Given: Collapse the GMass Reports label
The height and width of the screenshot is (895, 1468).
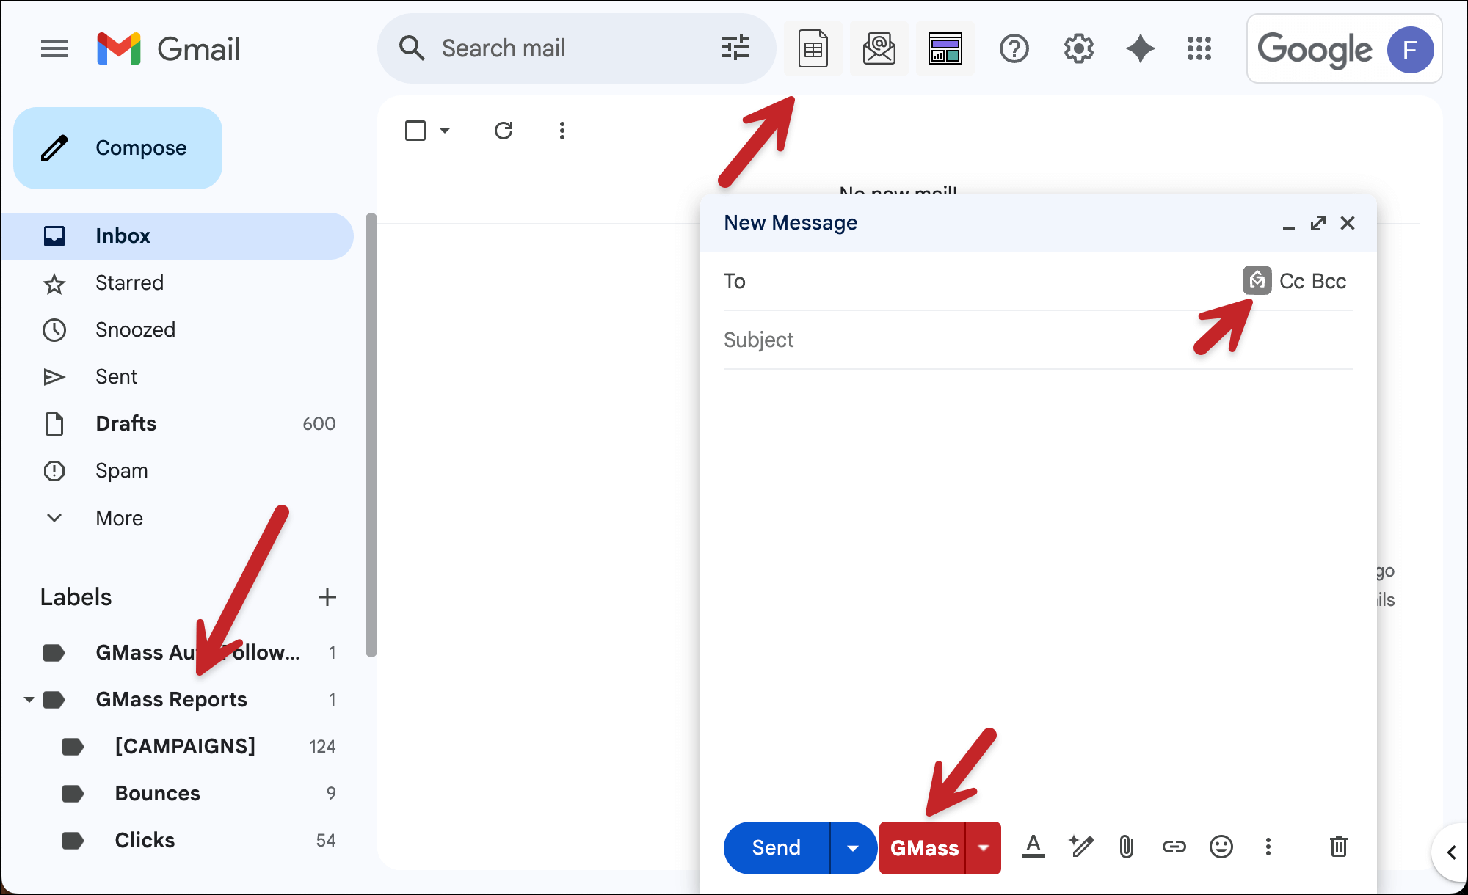Looking at the screenshot, I should (29, 699).
